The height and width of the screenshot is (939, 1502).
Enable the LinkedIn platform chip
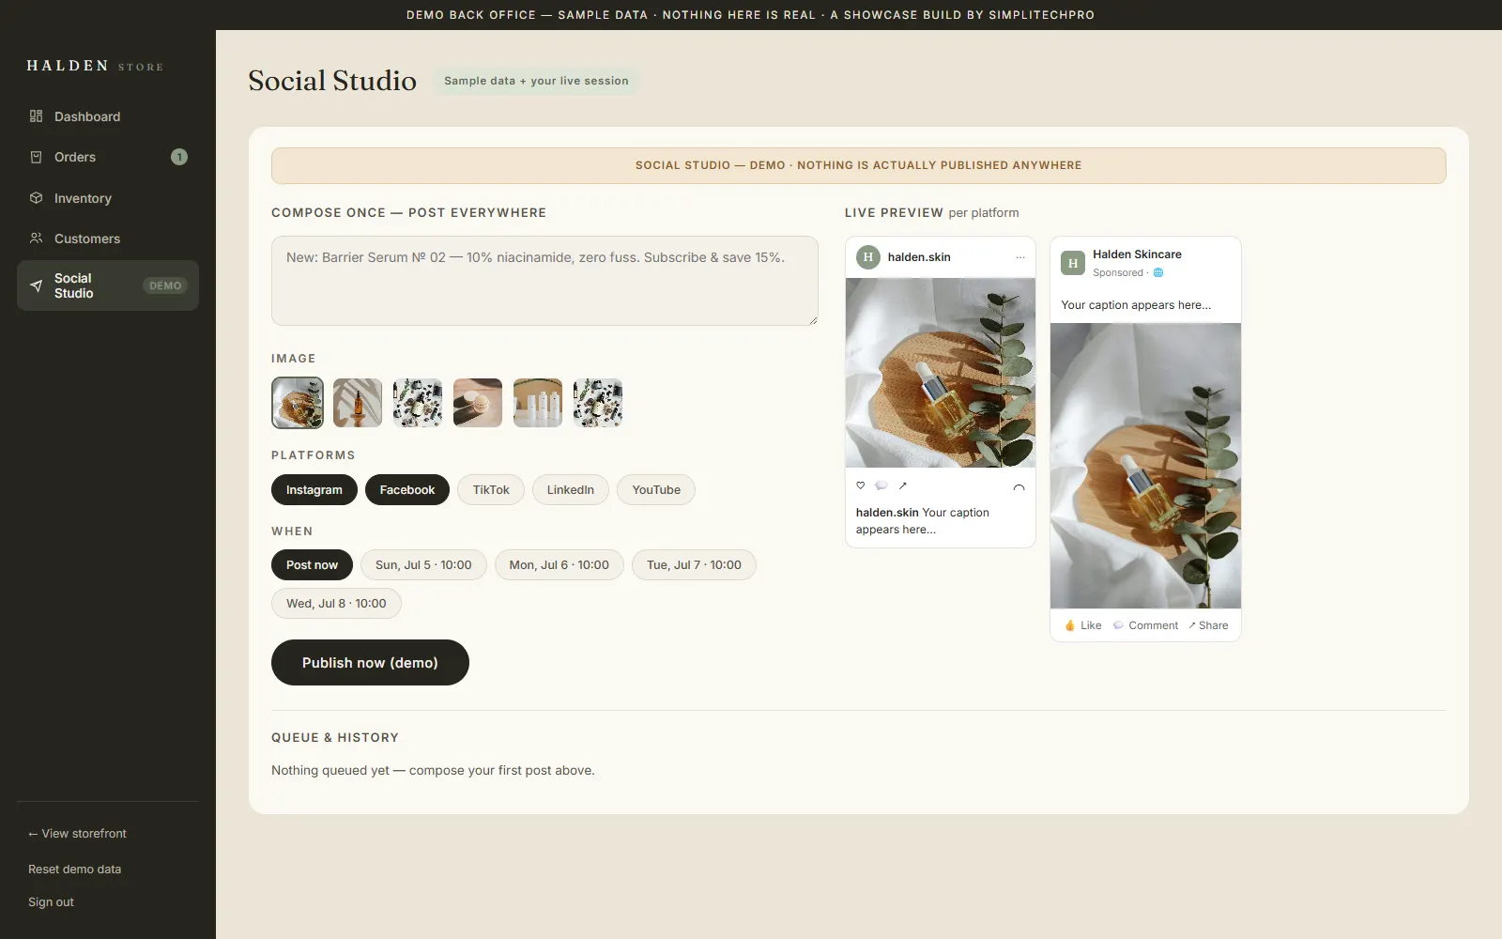(x=571, y=490)
